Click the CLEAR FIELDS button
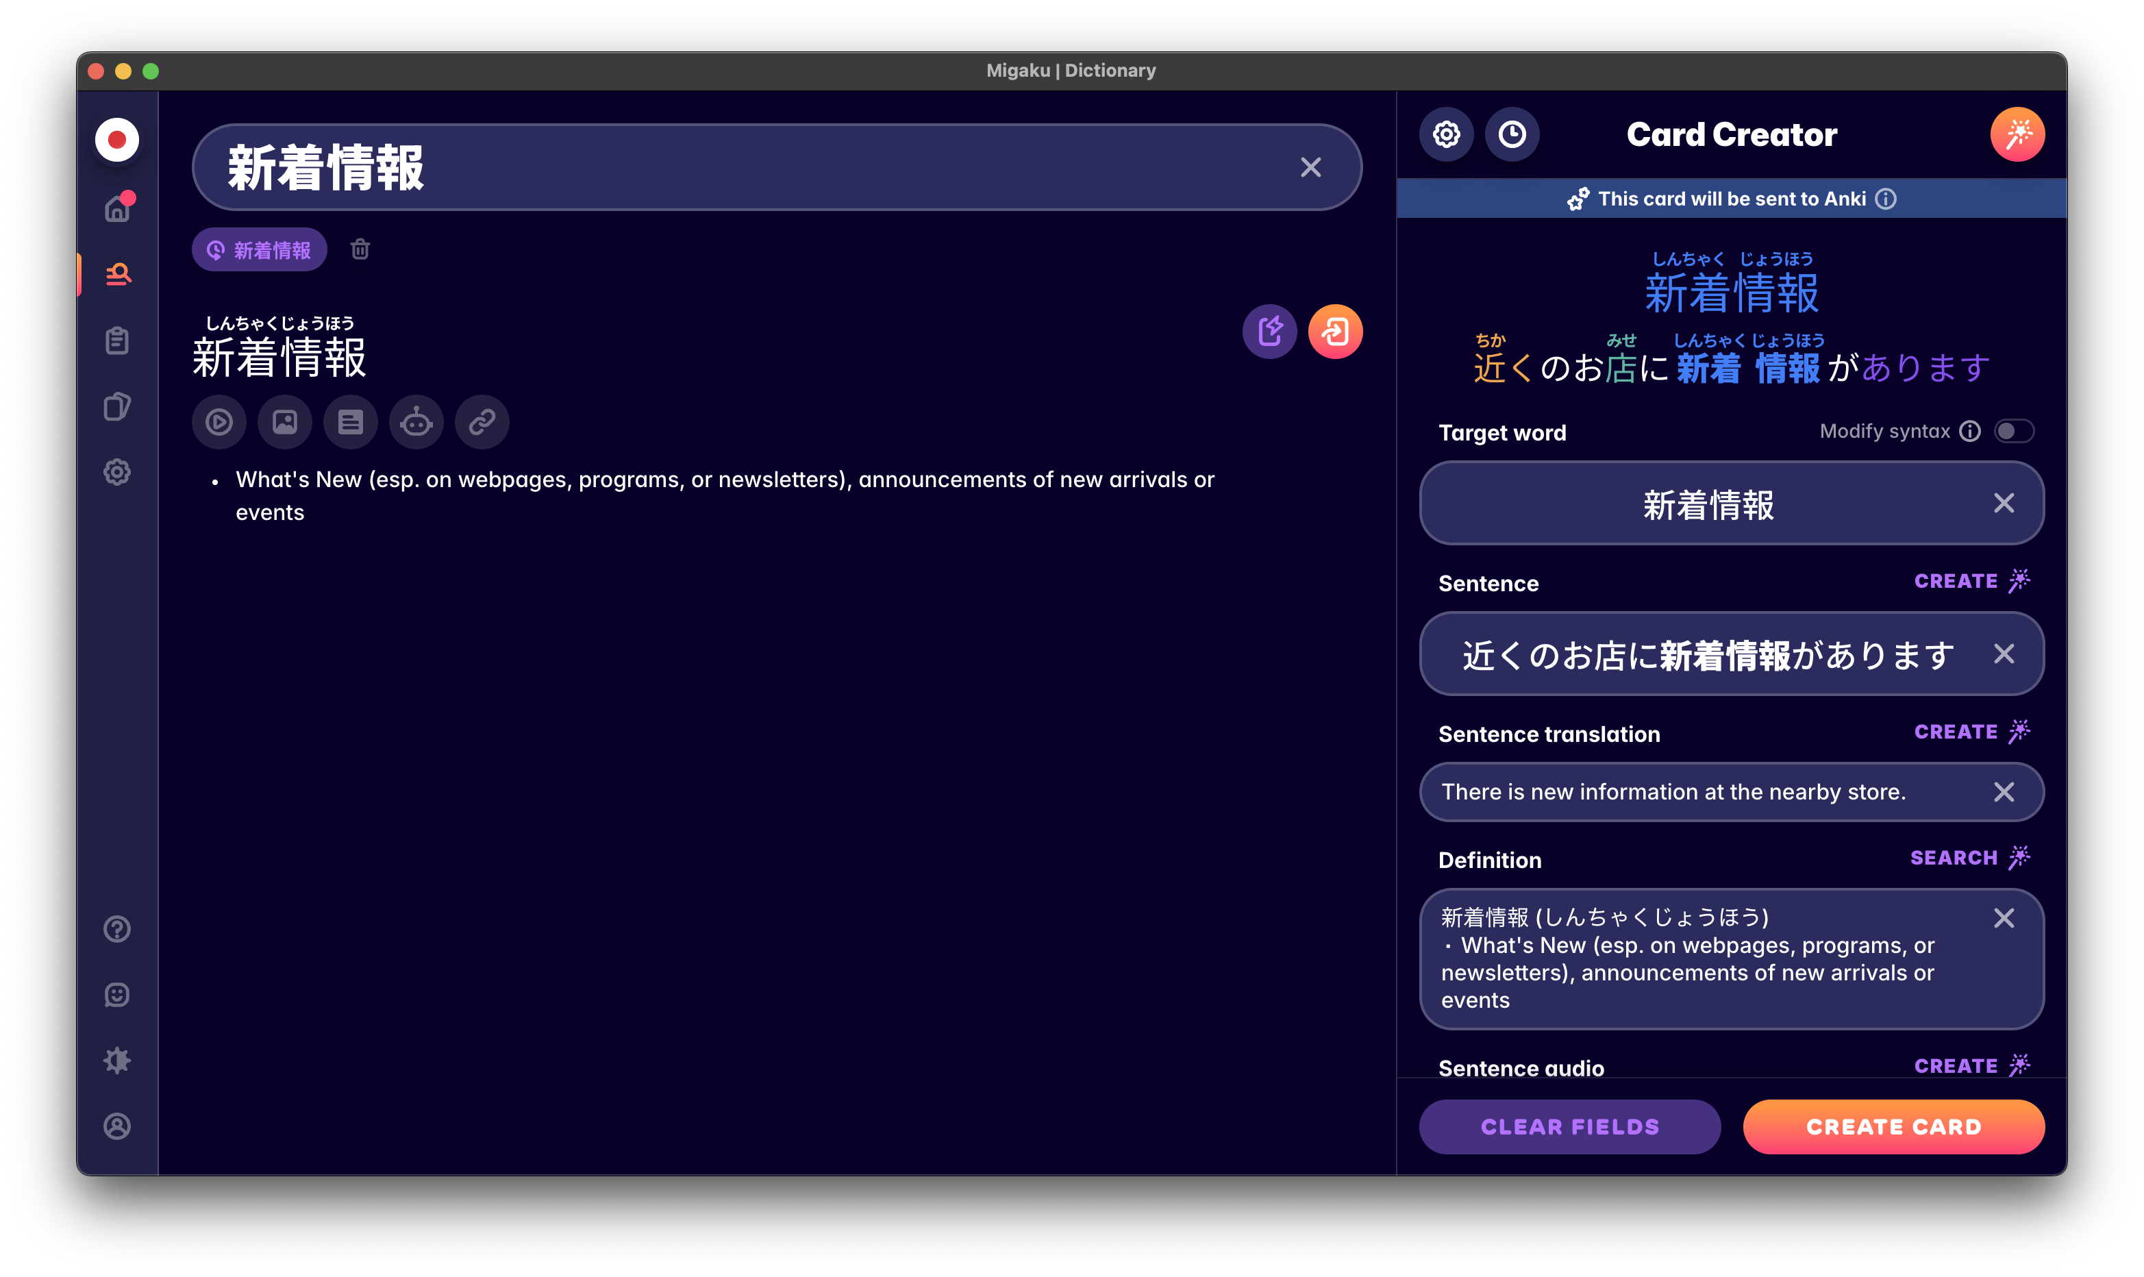This screenshot has width=2144, height=1277. coord(1569,1127)
